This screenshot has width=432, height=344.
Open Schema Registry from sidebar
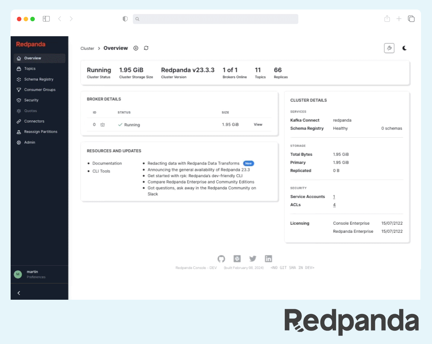pos(38,79)
